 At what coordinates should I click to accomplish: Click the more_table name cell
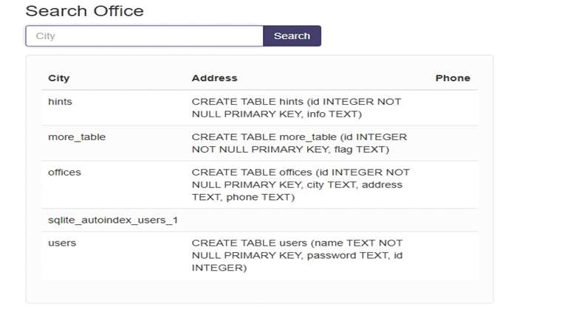tap(77, 137)
